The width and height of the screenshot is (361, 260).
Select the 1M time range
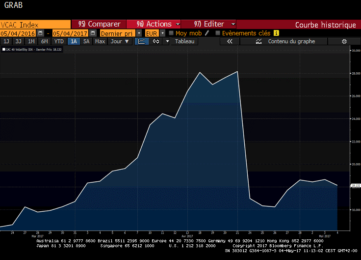(31, 41)
